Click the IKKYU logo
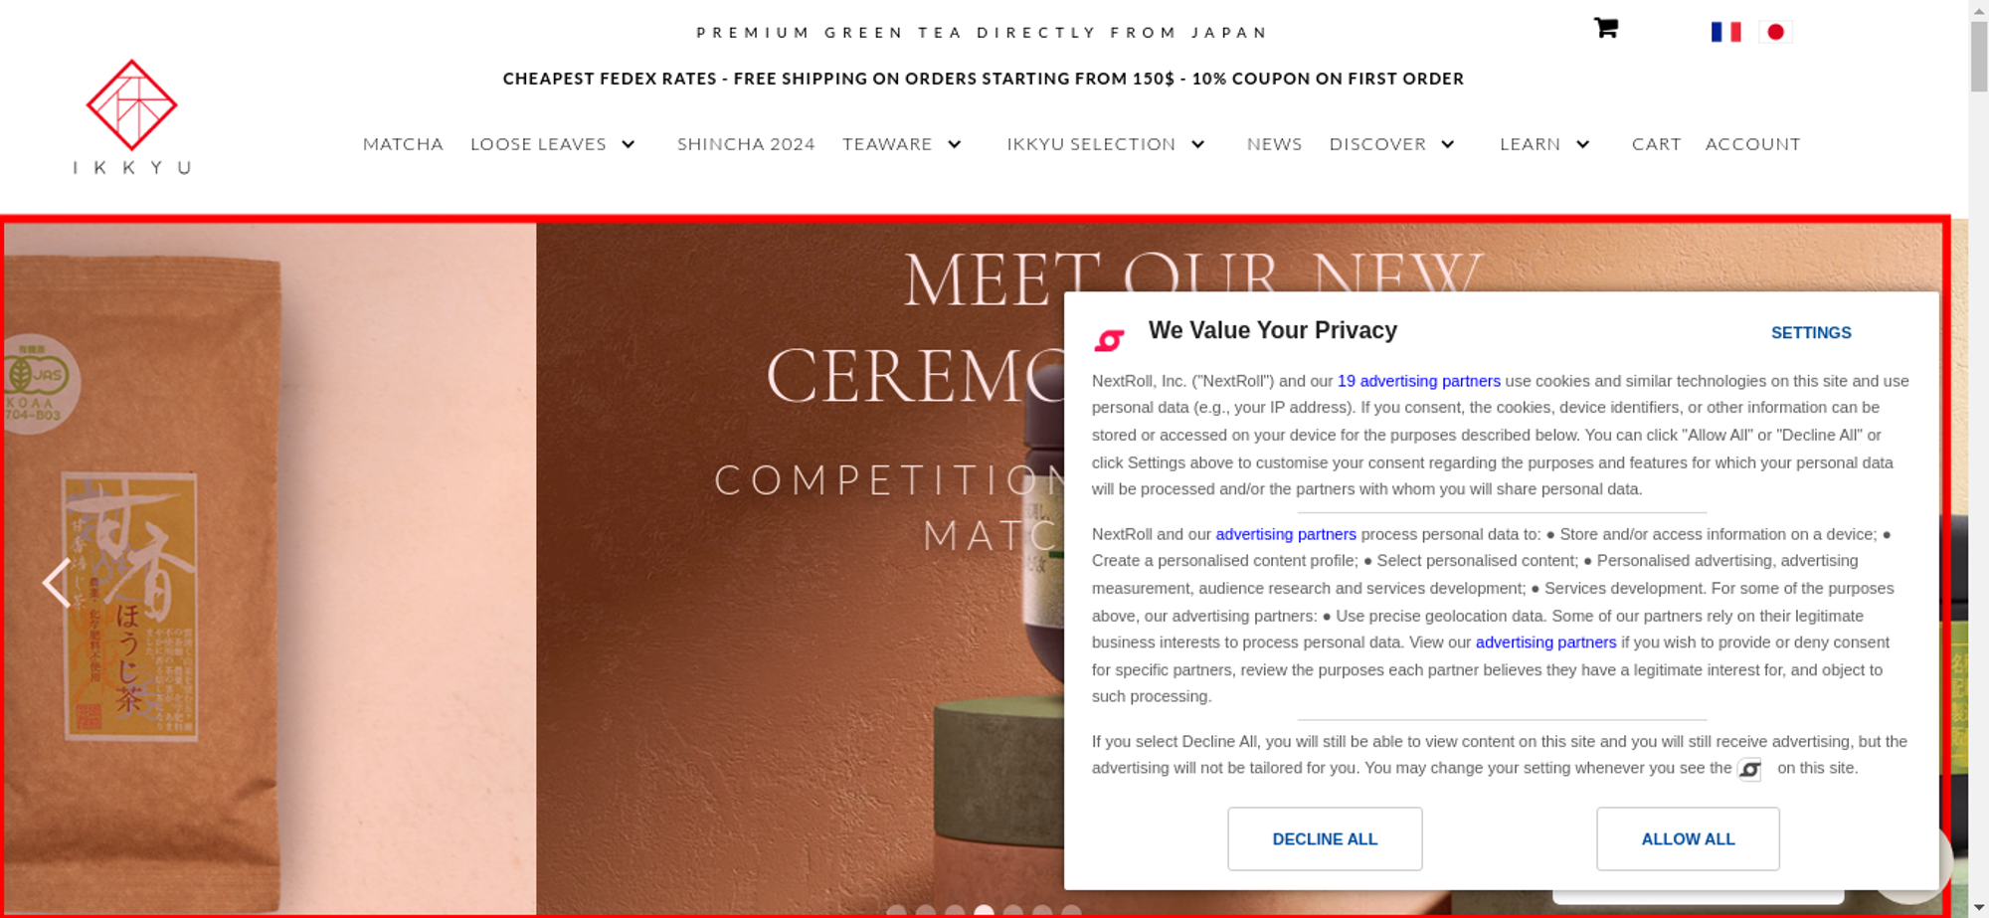Screen dimensions: 1989x918 (132, 116)
